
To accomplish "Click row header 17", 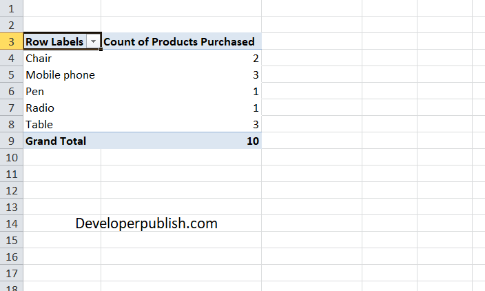I will tap(12, 273).
